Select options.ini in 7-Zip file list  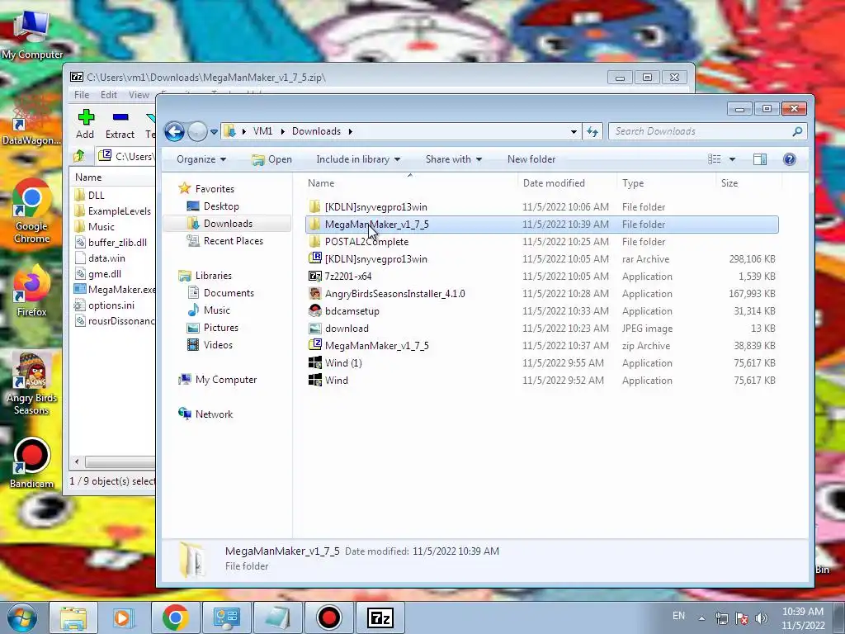coord(105,305)
